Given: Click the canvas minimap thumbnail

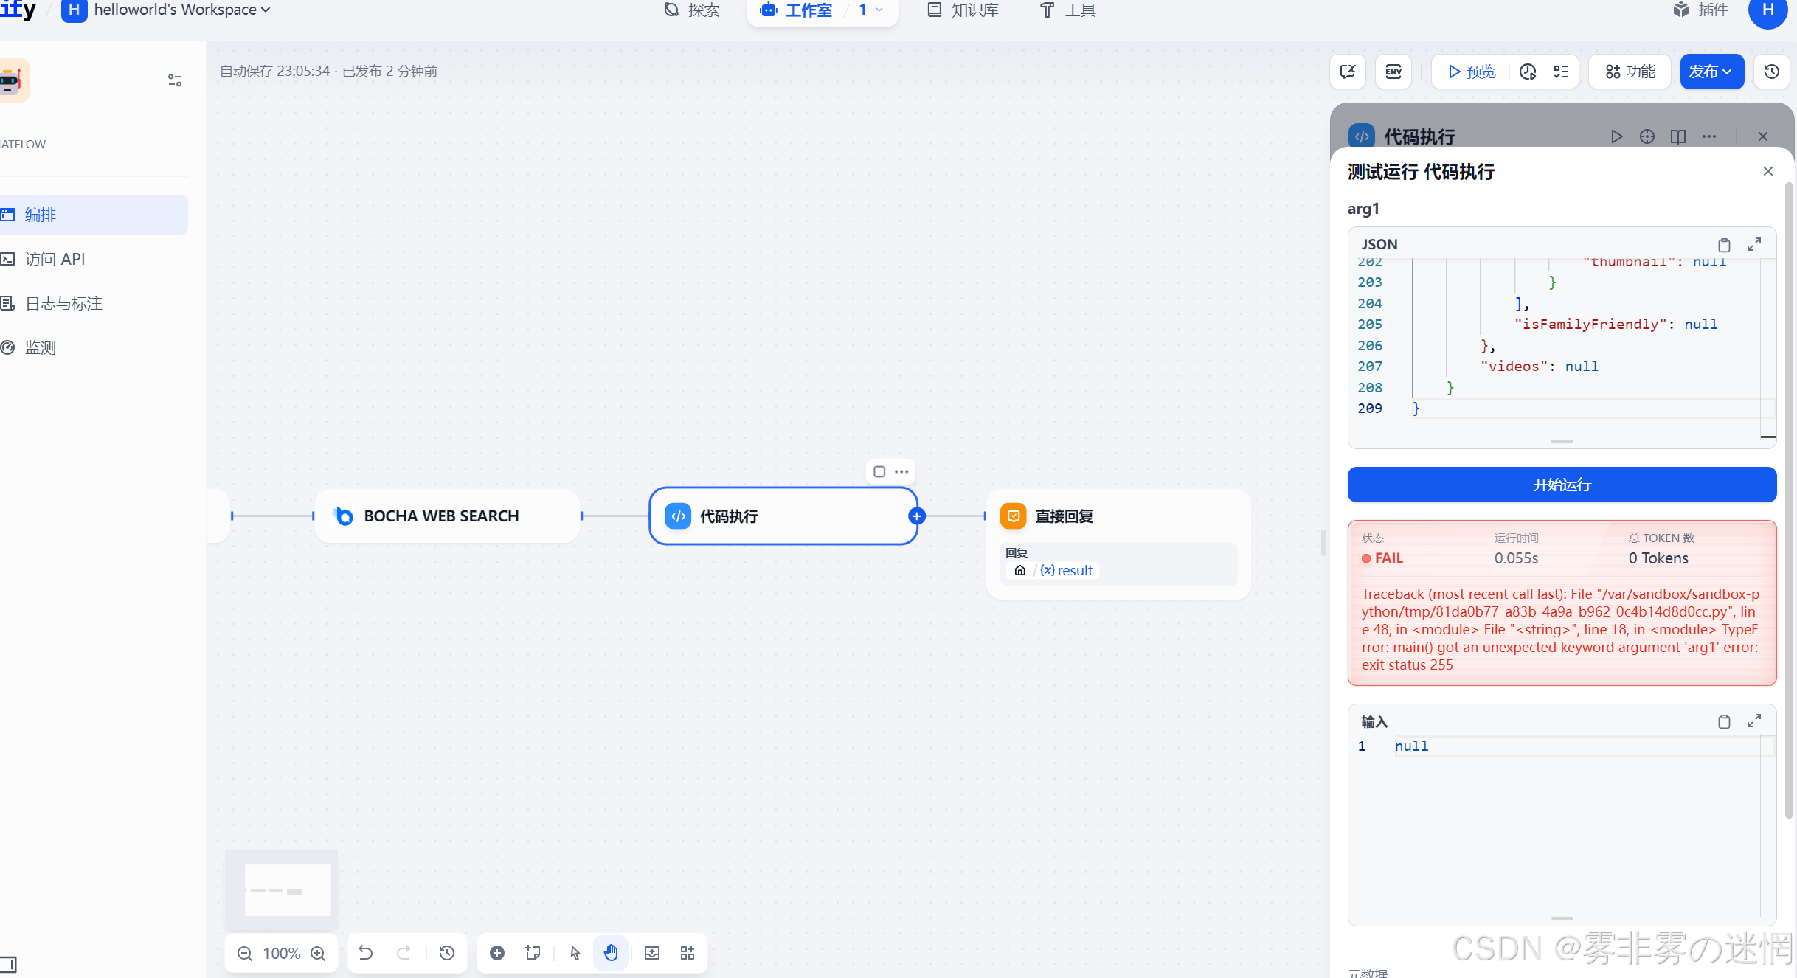Looking at the screenshot, I should coord(283,890).
